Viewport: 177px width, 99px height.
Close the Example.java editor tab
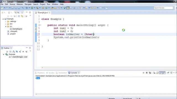click(50, 13)
